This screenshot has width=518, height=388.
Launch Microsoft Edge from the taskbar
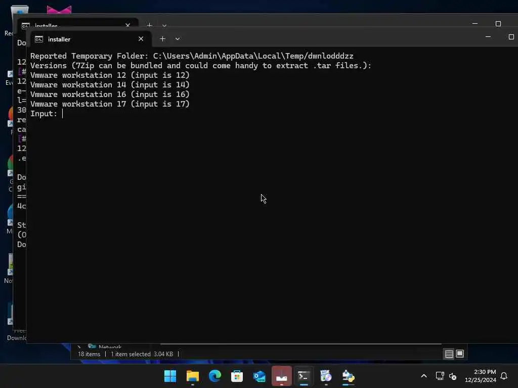tap(214, 376)
